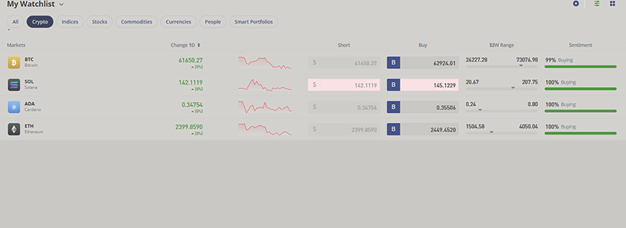Select the Crypto filter tab
This screenshot has width=626, height=228.
(x=40, y=22)
